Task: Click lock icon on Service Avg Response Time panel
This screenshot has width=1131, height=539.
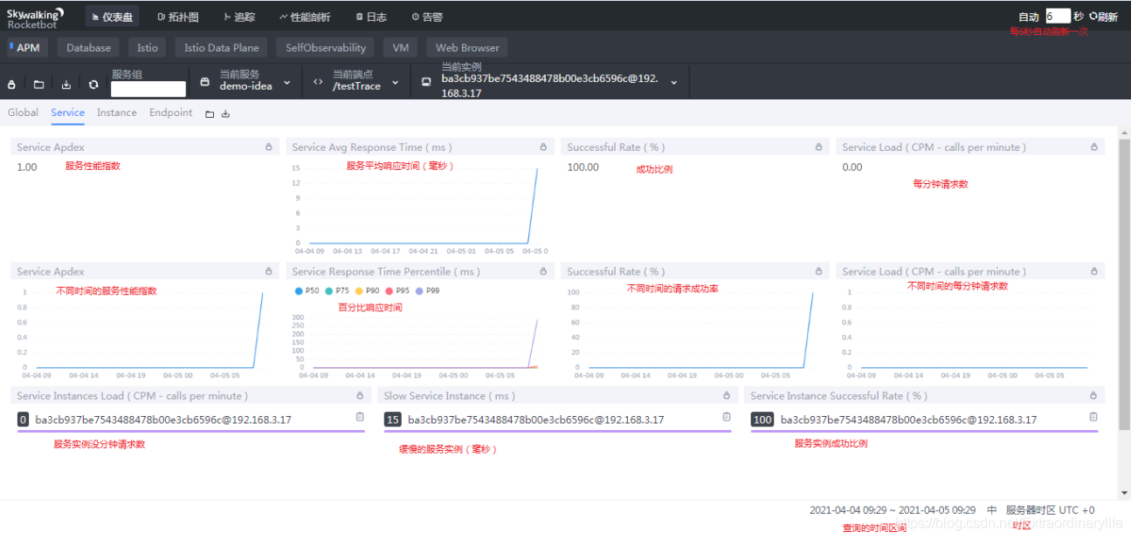Action: click(x=543, y=147)
